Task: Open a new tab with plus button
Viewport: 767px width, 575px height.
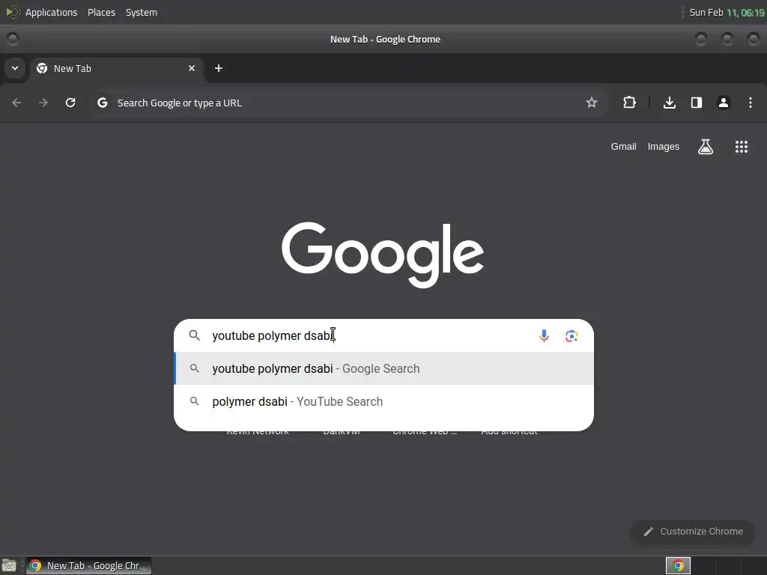Action: point(219,68)
